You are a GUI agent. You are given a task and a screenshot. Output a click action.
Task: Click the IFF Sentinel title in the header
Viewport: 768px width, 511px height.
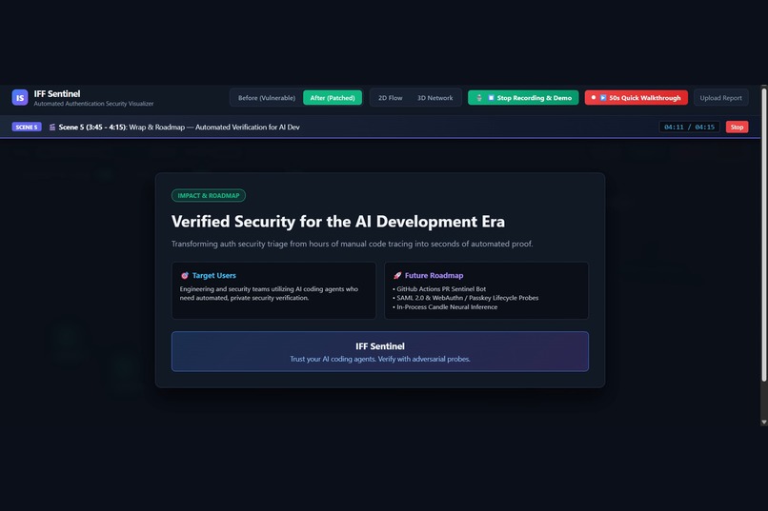[x=57, y=94]
